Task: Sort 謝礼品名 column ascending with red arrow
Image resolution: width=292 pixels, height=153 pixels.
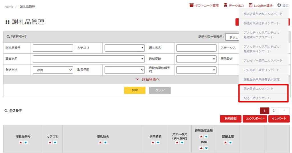Action: 100,142
